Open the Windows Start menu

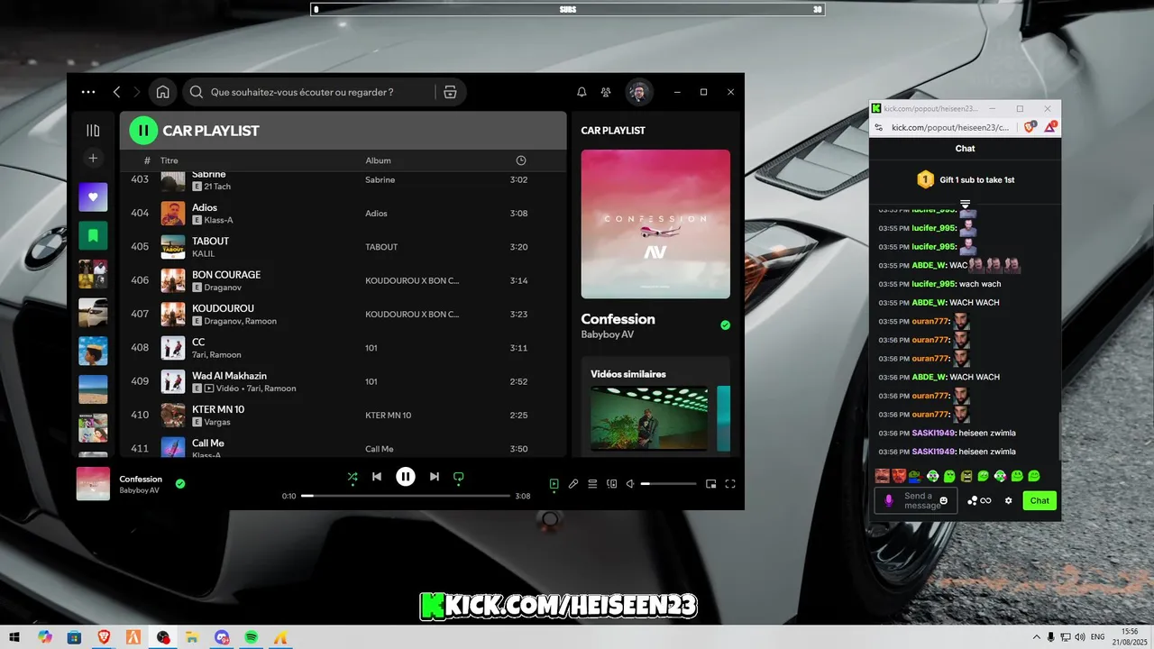(x=14, y=637)
